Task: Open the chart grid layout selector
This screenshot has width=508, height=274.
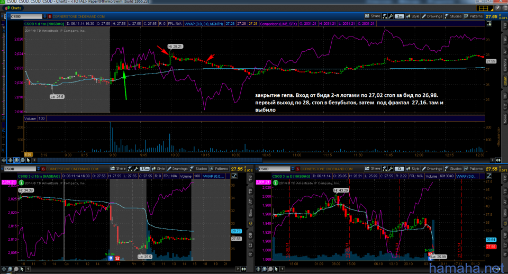Action: coord(484,8)
